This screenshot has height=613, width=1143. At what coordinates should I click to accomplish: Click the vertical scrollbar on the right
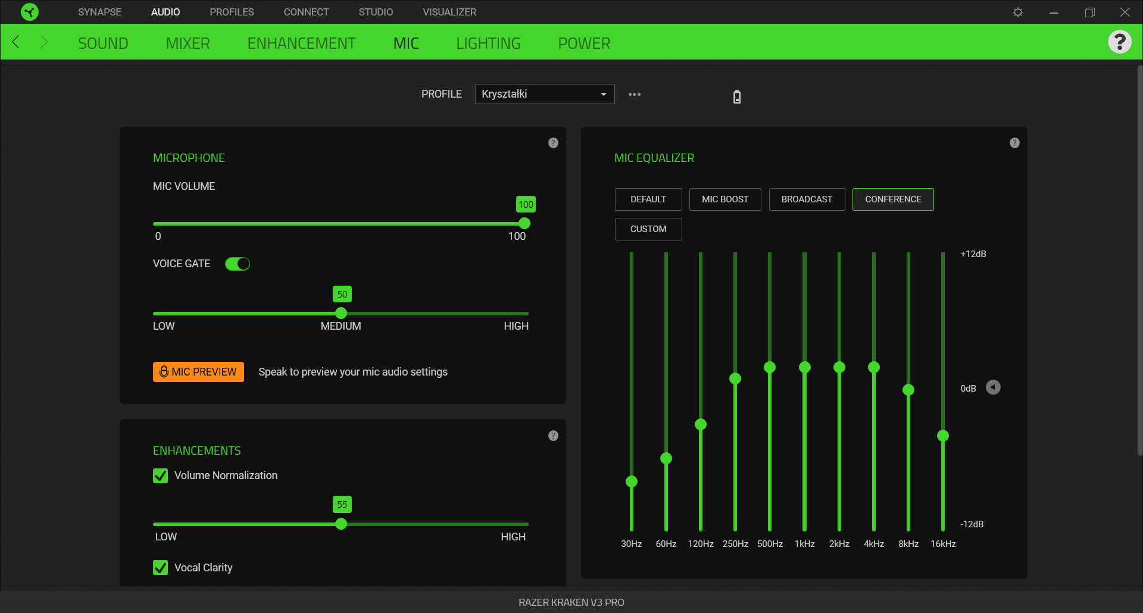coord(1139,262)
